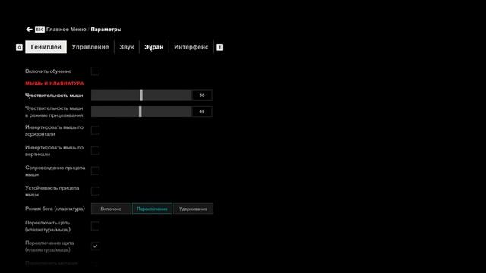The width and height of the screenshot is (486, 273).
Task: Click МЫШЬ И КЛАВИАТУРА section header
Action: [55, 83]
